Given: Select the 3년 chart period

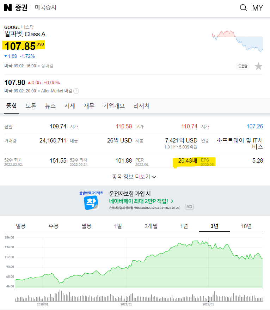Looking at the screenshot, I should (214, 226).
